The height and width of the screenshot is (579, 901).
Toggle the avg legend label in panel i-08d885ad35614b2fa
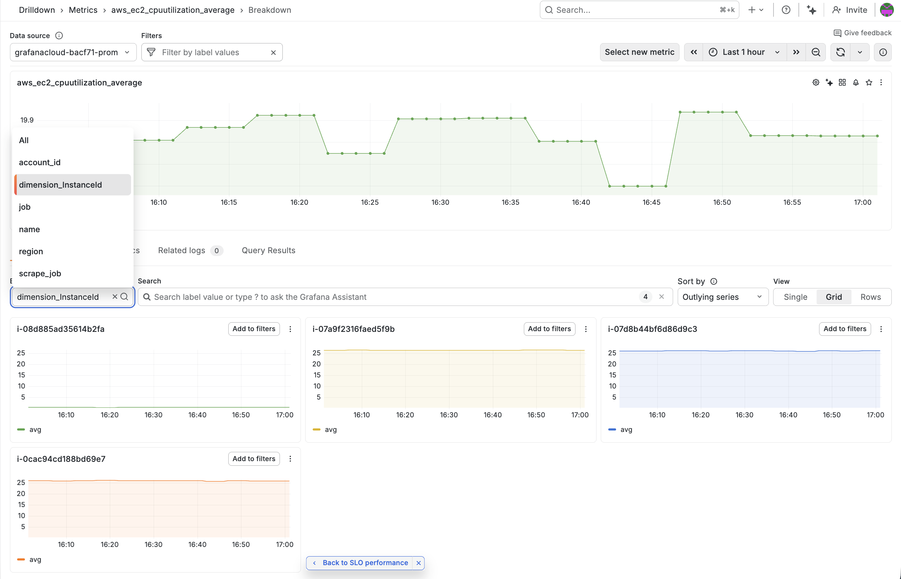tap(35, 429)
